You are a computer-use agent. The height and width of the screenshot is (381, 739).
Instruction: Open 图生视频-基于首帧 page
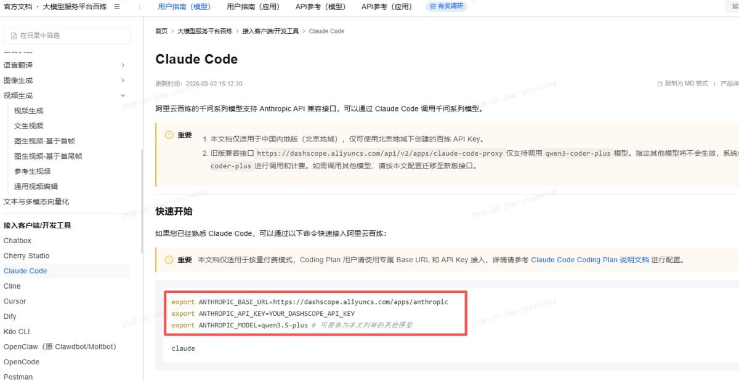(44, 141)
